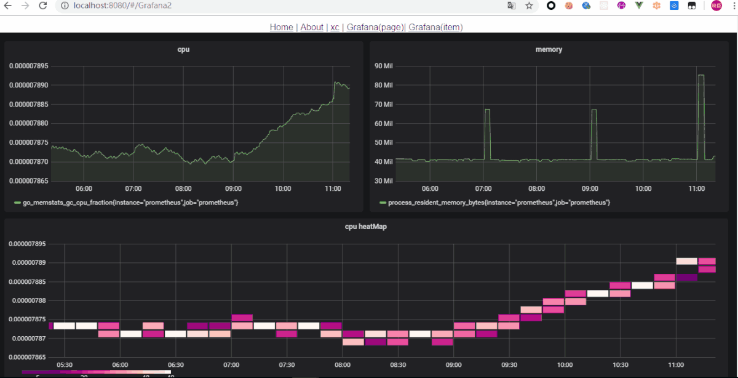Open the xc navigation link
The height and width of the screenshot is (378, 738).
(x=335, y=27)
